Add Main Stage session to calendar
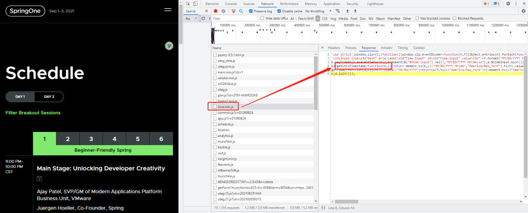The image size is (528, 213). 39,179
